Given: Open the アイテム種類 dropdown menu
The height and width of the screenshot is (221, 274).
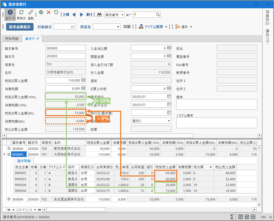Looking at the screenshot, I should (166, 27).
